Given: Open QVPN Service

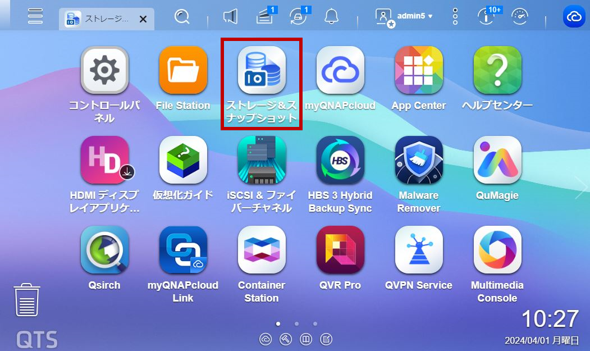Looking at the screenshot, I should [x=419, y=250].
